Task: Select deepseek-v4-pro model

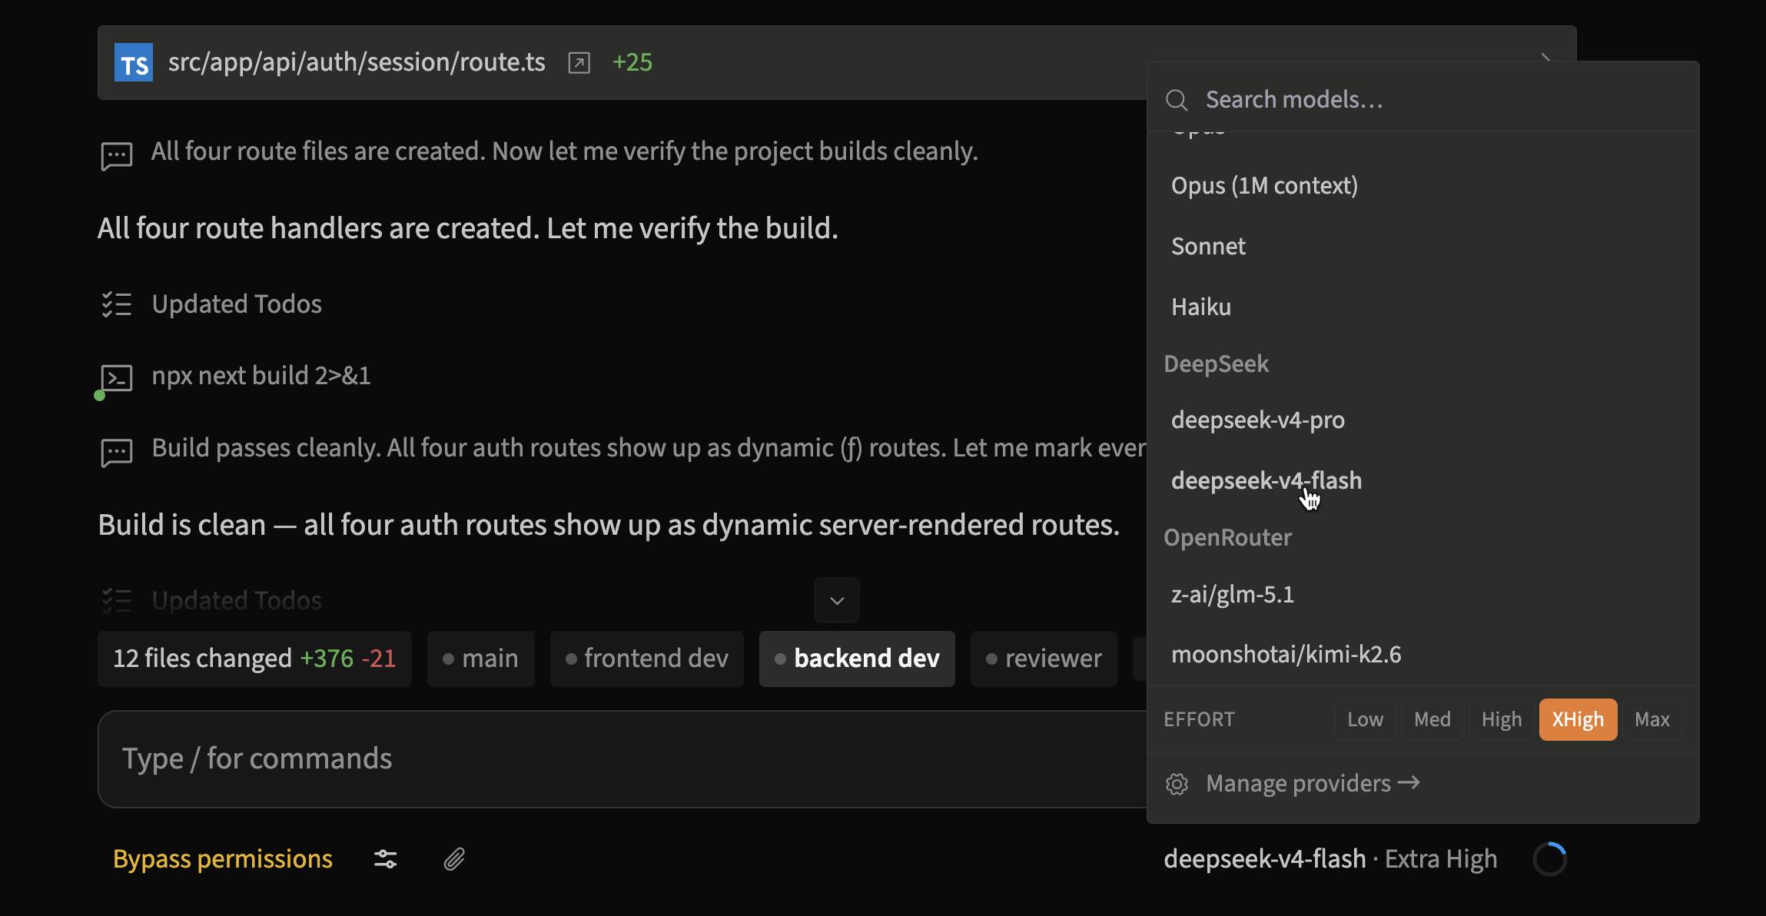Action: (1422, 420)
